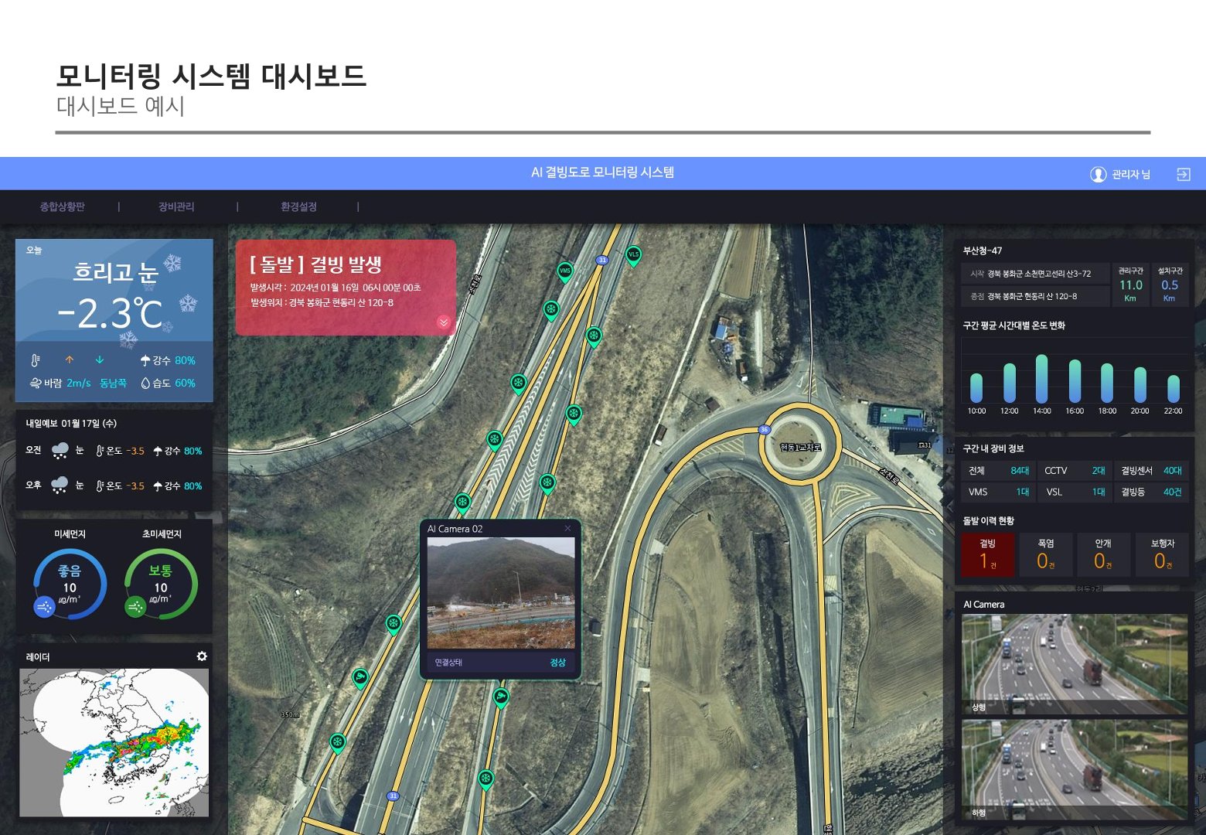Open the 장비관리 menu
This screenshot has width=1206, height=835.
click(176, 206)
